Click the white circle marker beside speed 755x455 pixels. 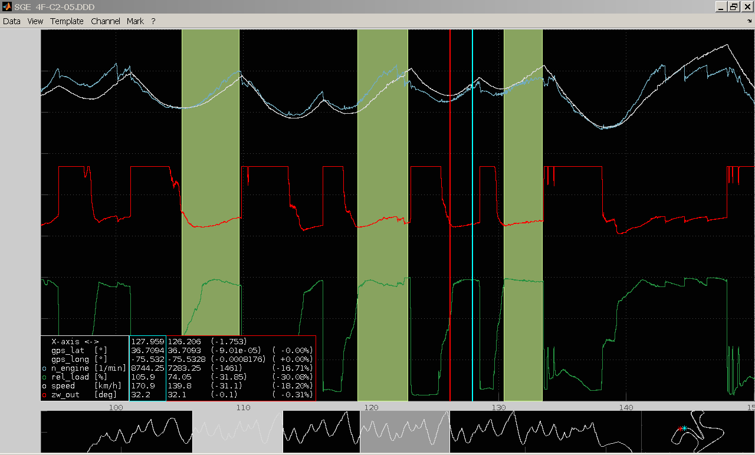click(44, 386)
